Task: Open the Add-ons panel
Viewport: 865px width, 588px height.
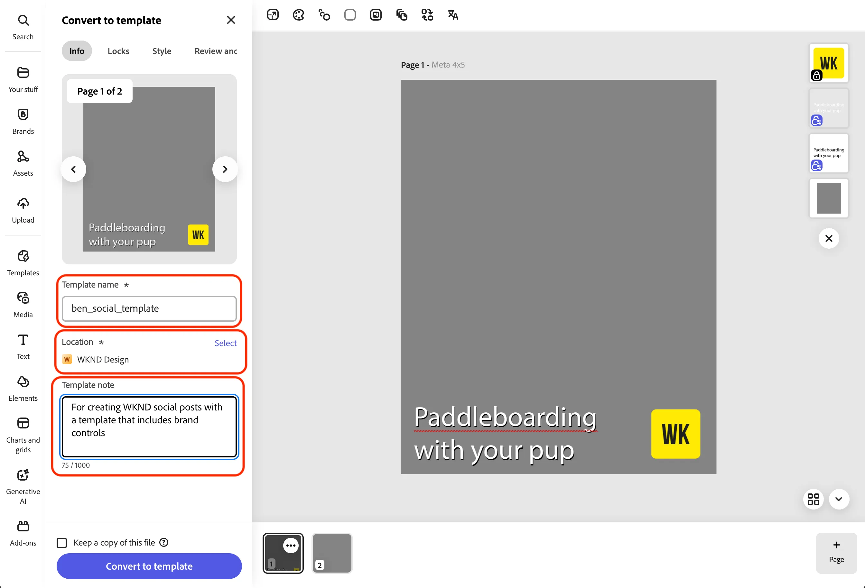Action: [x=23, y=533]
